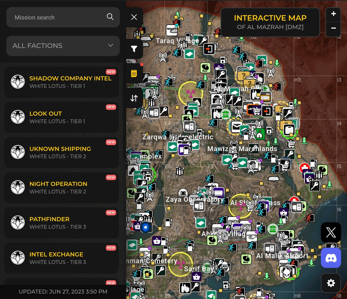Image resolution: width=347 pixels, height=299 pixels.
Task: Click the radiation marker near Sarif Bay
Action: pos(180,264)
